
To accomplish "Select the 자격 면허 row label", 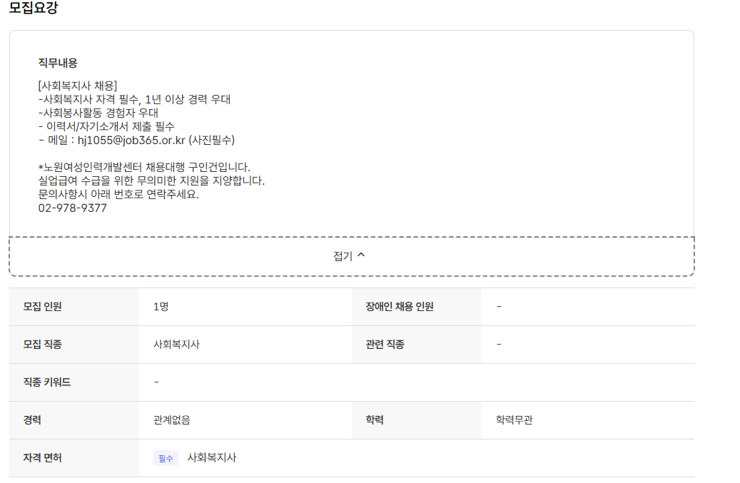I will 43,457.
